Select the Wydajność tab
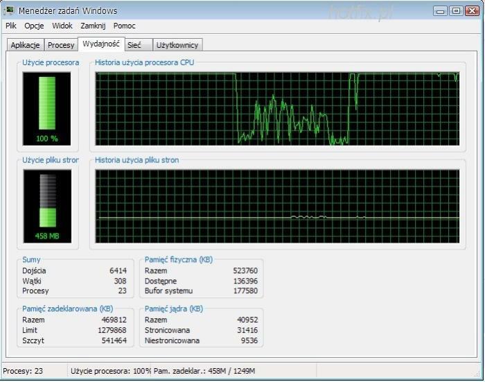The width and height of the screenshot is (485, 382). 100,44
